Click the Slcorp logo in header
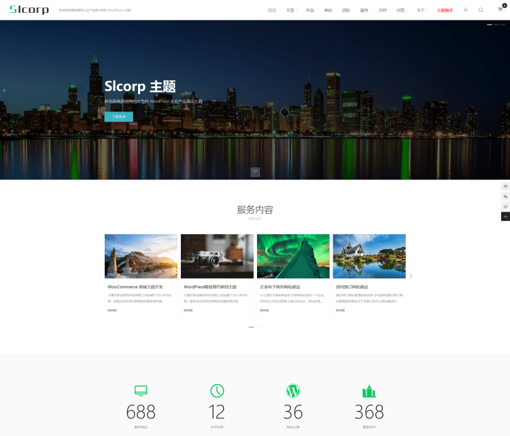The image size is (510, 436). click(29, 10)
